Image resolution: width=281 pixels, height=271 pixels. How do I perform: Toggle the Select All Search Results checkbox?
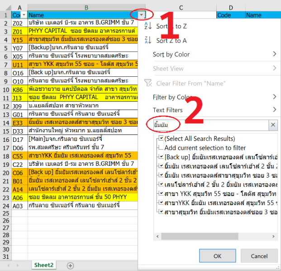[x=162, y=139]
